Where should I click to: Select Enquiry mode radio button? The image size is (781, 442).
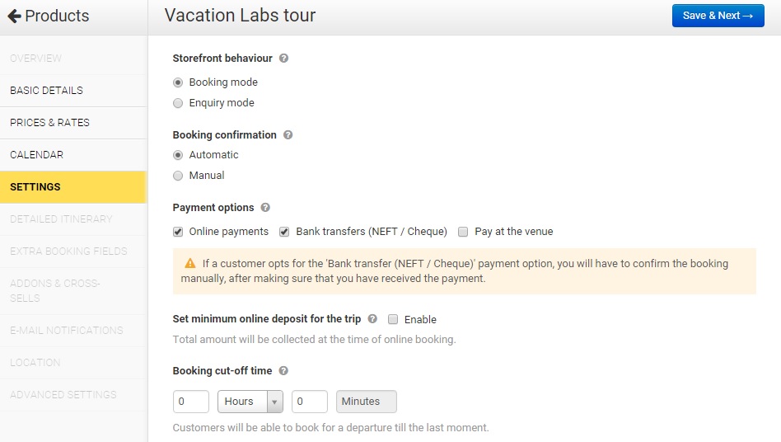178,103
